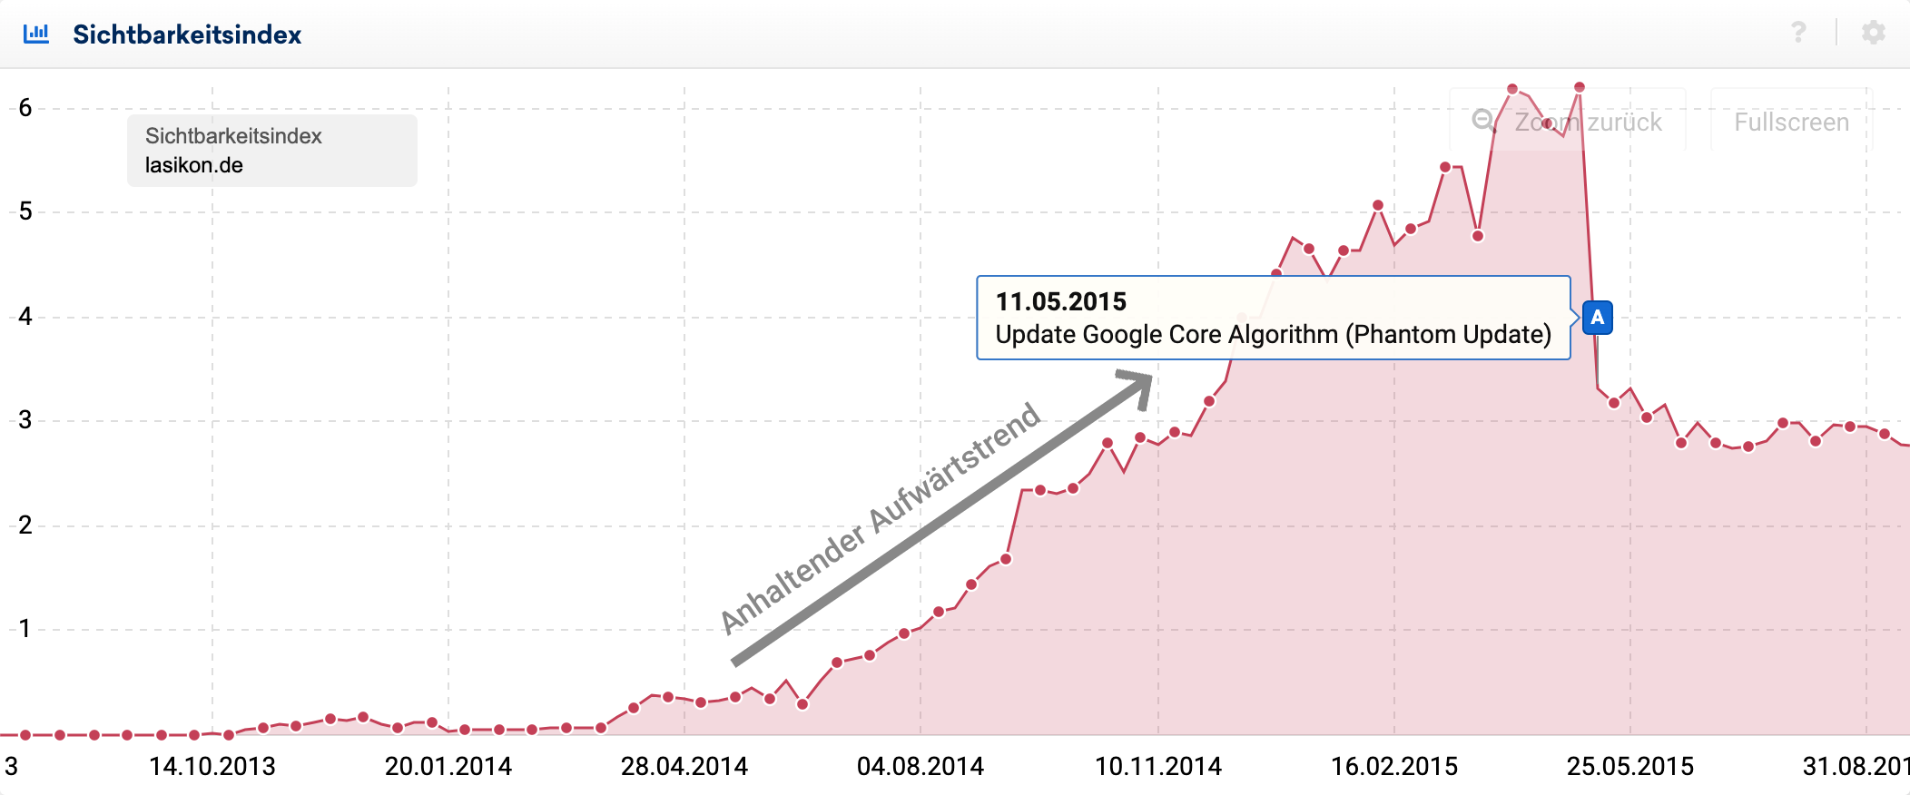1910x795 pixels.
Task: Click the 10.11.2014 axis label
Action: [1158, 767]
